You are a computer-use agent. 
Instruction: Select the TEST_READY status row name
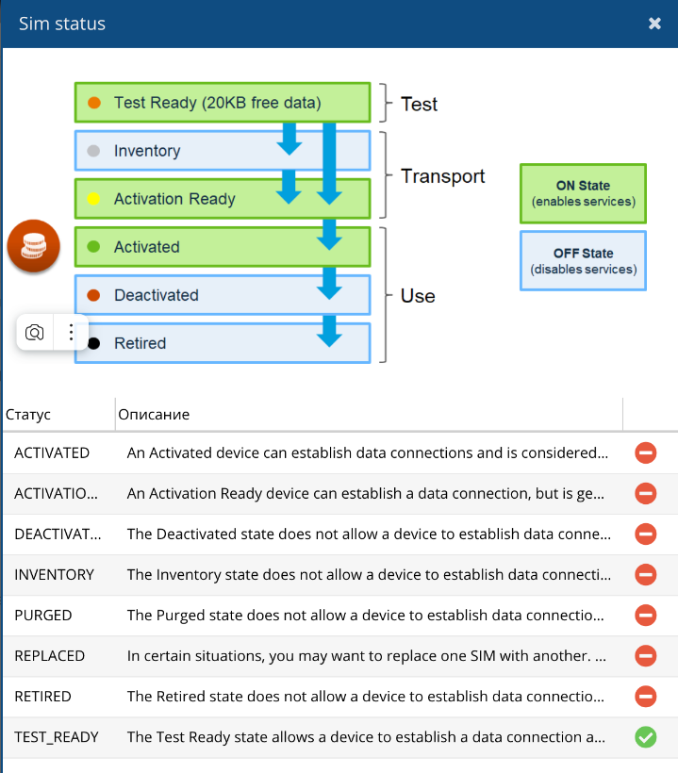tap(57, 737)
